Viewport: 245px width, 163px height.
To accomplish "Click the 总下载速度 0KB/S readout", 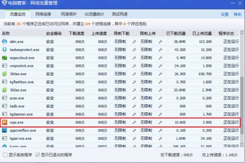I will [176, 155].
